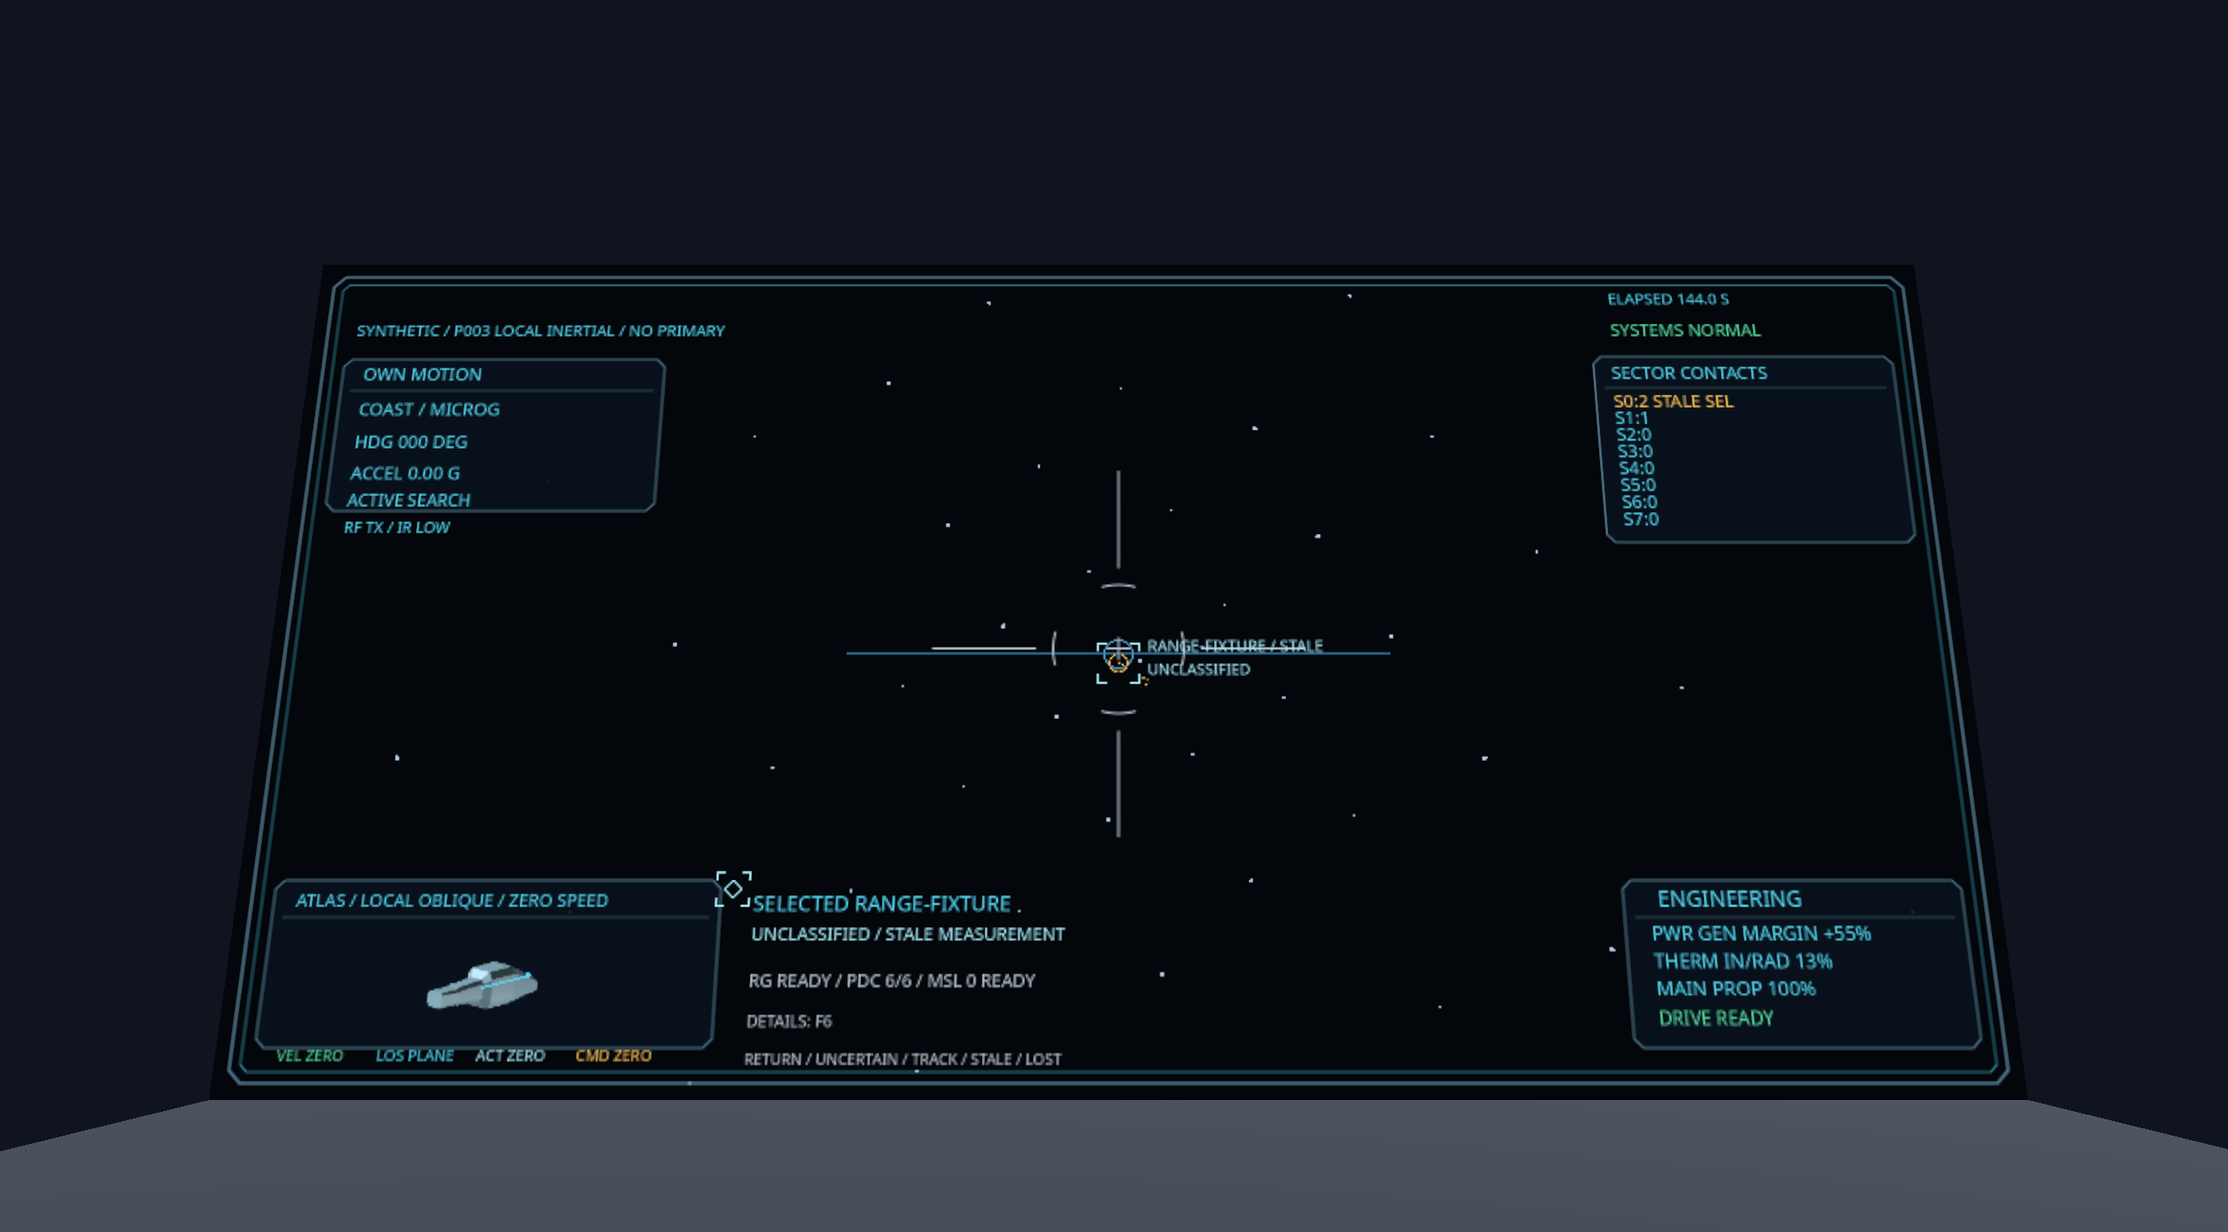The width and height of the screenshot is (2228, 1232).
Task: Click RG READY / PDC 6/6 weapons line
Action: coord(891,981)
